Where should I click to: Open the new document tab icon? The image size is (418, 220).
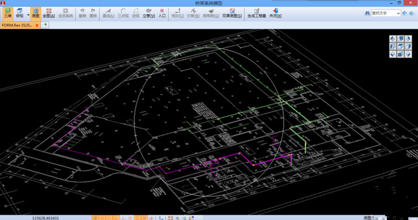tap(45, 25)
